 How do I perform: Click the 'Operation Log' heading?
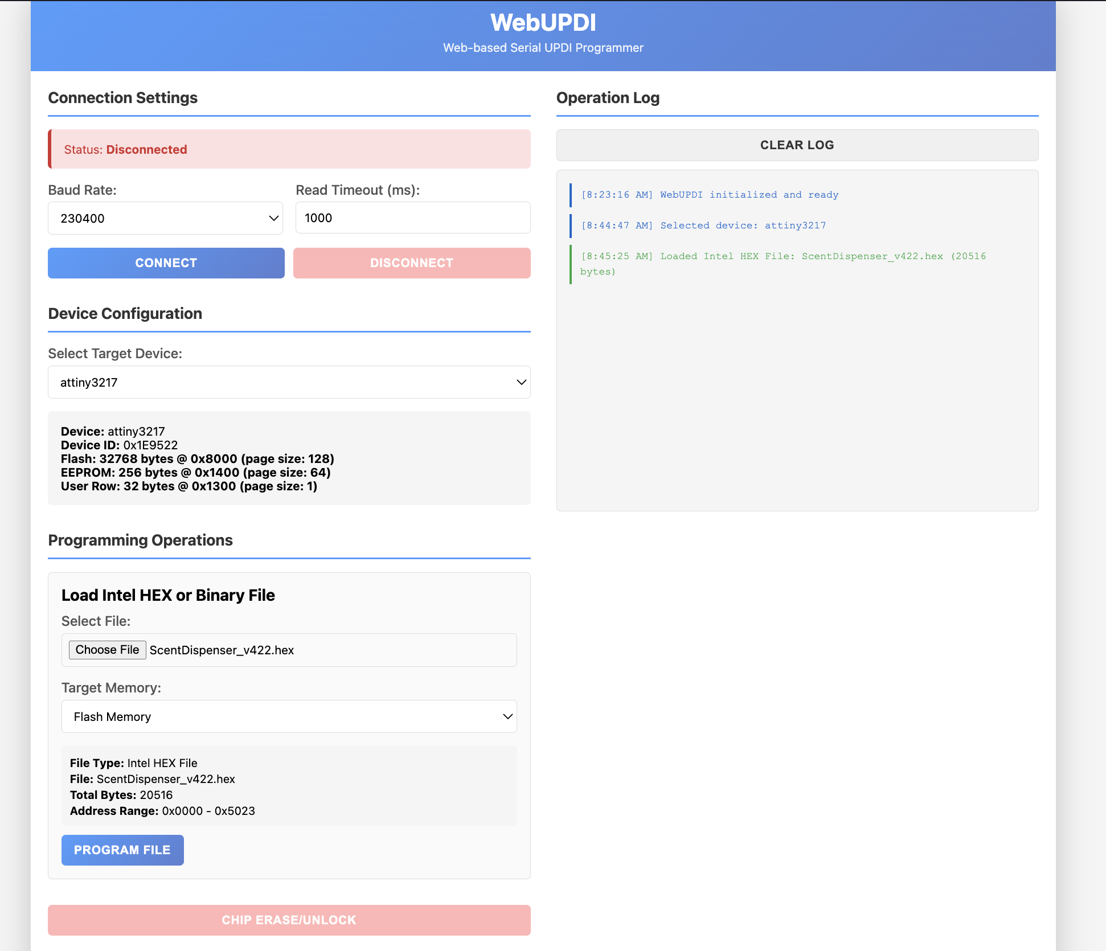[608, 98]
